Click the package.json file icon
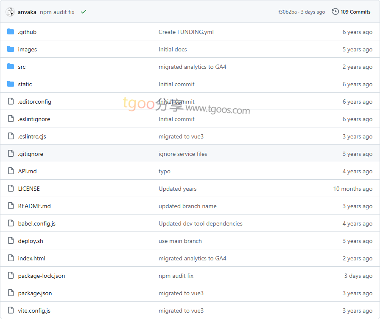The width and height of the screenshot is (380, 319). pos(11,293)
